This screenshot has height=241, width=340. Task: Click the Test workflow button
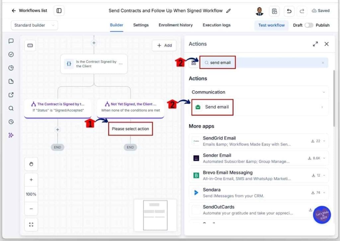[x=272, y=25]
